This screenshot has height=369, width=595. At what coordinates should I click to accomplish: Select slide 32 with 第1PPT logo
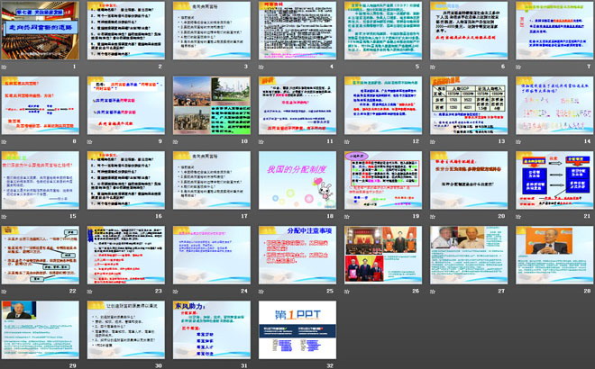[x=297, y=328]
